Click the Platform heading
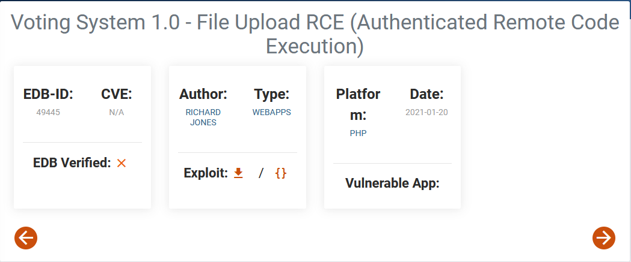 click(358, 105)
